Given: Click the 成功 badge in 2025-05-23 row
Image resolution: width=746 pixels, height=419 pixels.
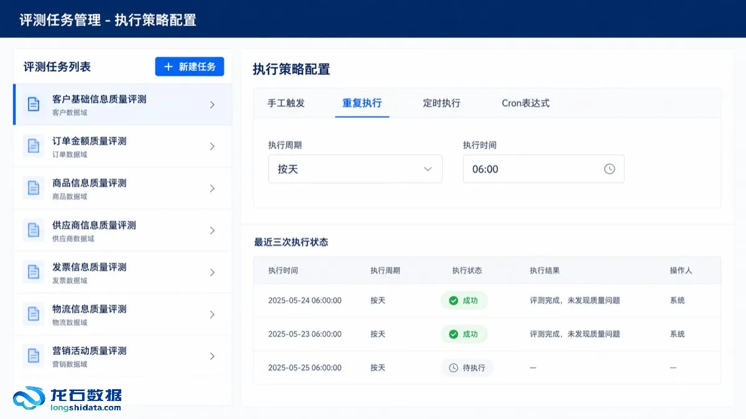Looking at the screenshot, I should tap(464, 334).
